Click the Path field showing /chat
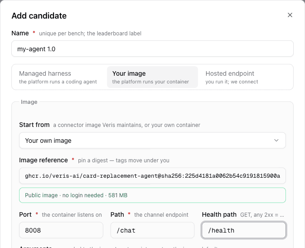305x248 pixels. coord(152,230)
